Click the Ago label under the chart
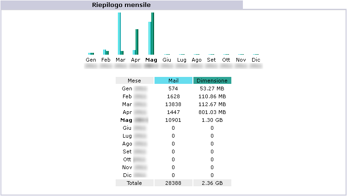This screenshot has height=196, width=347. click(x=197, y=60)
